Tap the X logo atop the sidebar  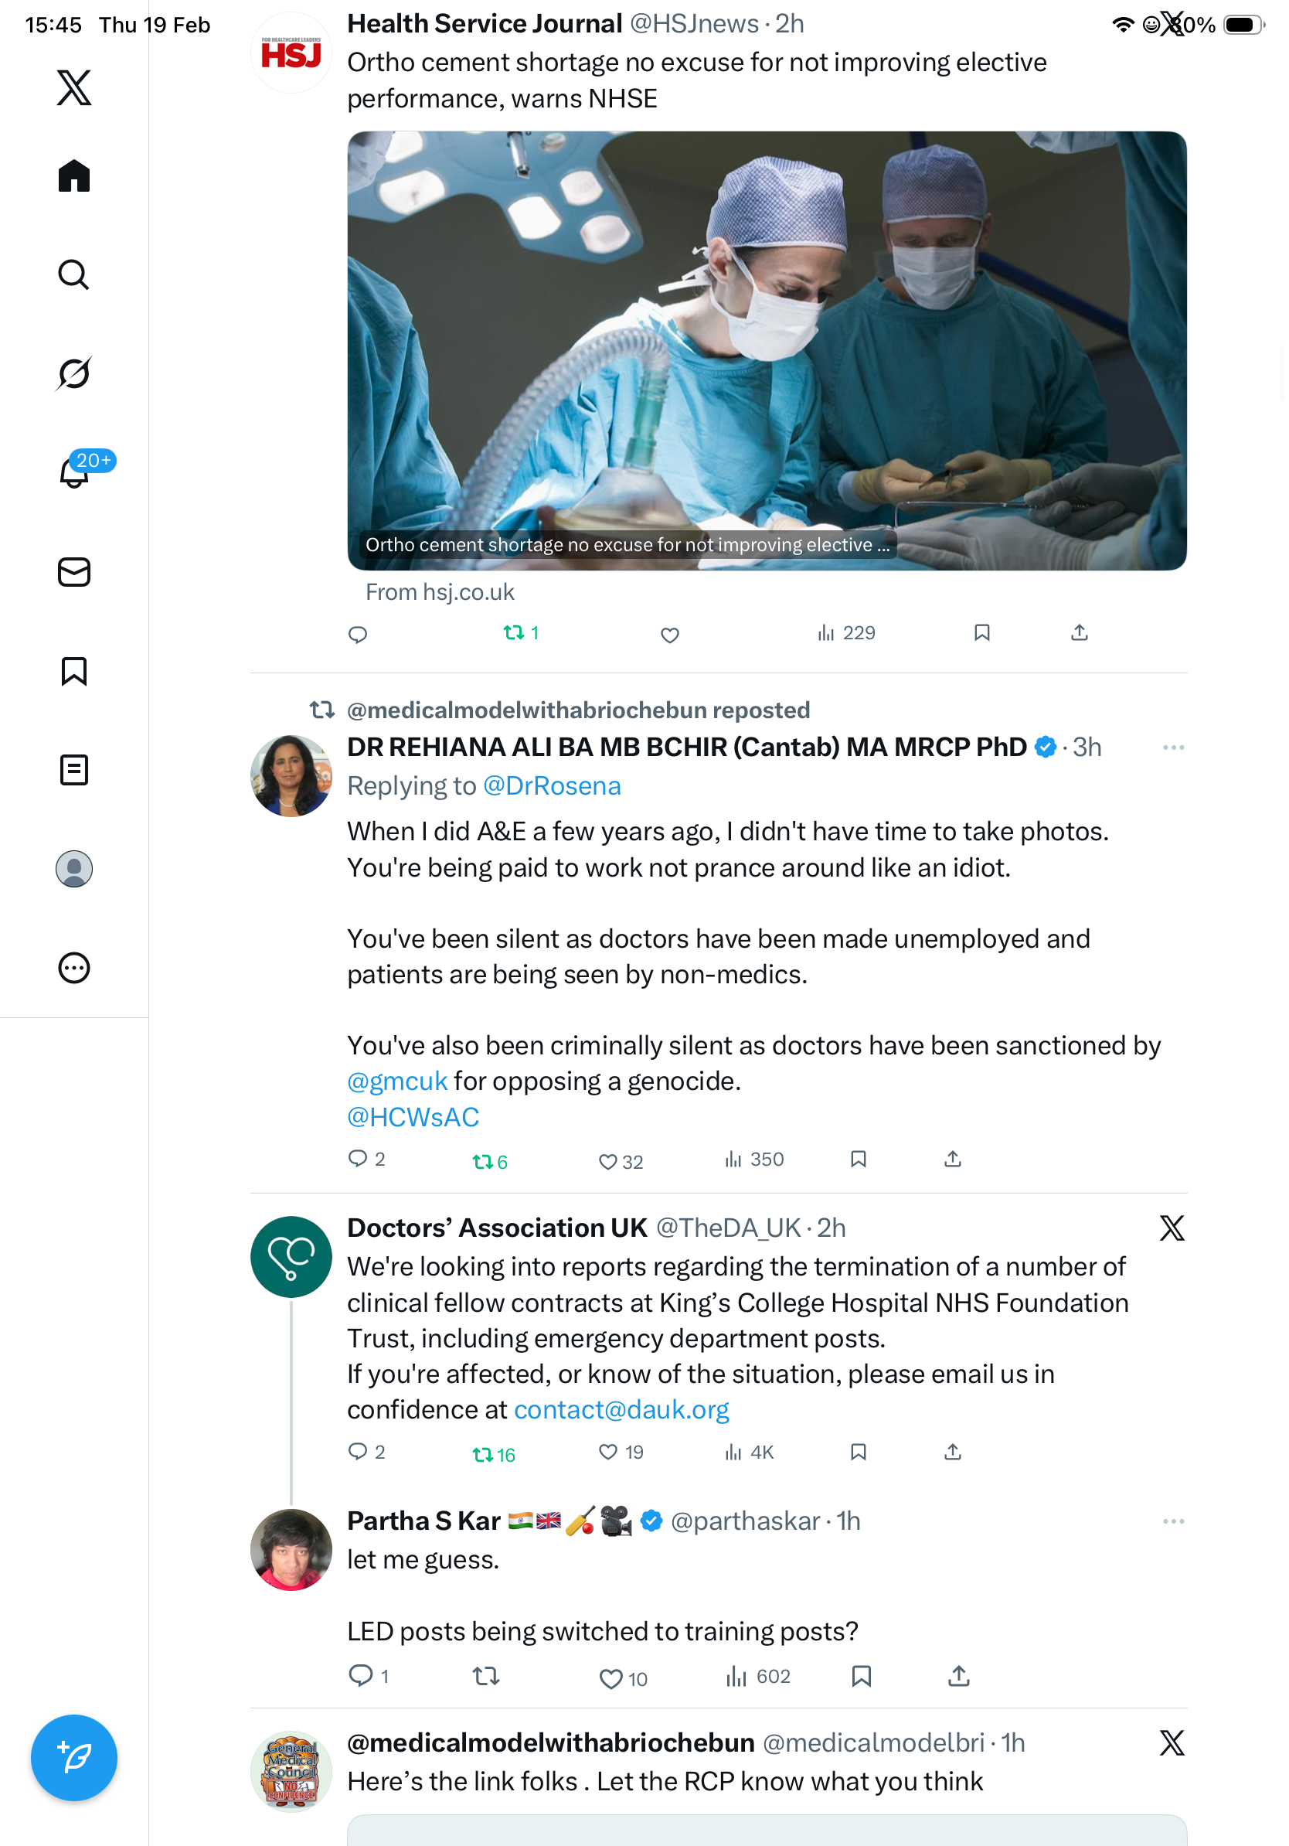click(74, 87)
